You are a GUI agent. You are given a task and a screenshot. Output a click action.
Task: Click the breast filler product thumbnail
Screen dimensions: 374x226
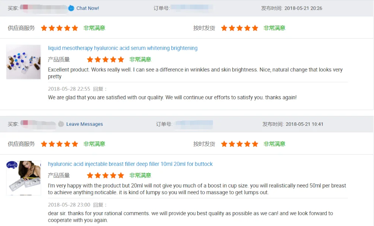[24, 178]
